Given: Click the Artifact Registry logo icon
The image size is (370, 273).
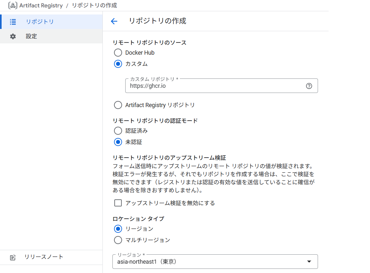Looking at the screenshot, I should coord(13,5).
